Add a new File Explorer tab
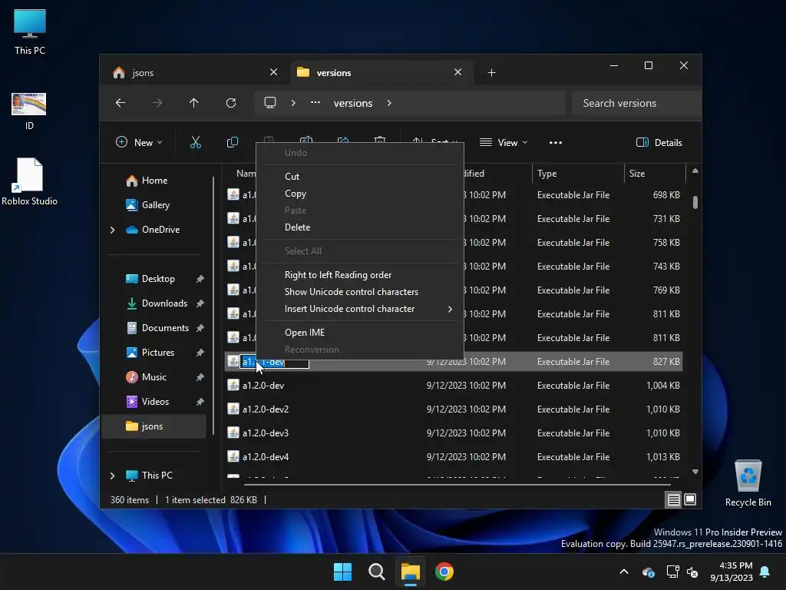The width and height of the screenshot is (786, 590). 491,73
